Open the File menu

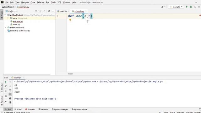coord(7,2)
